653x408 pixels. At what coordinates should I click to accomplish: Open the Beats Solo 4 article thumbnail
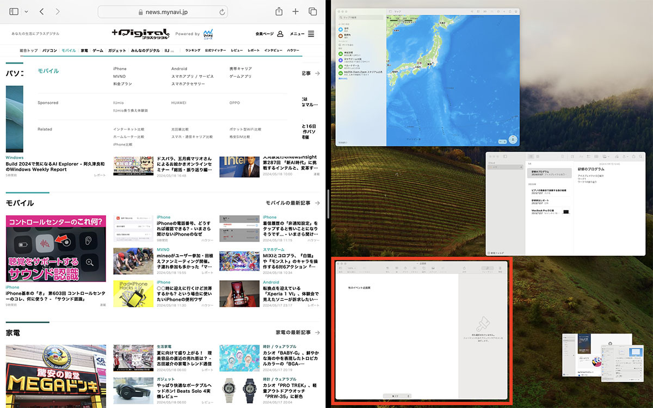click(133, 391)
